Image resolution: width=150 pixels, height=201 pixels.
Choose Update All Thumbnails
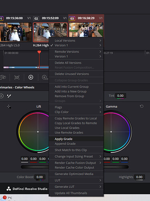(x=76, y=193)
